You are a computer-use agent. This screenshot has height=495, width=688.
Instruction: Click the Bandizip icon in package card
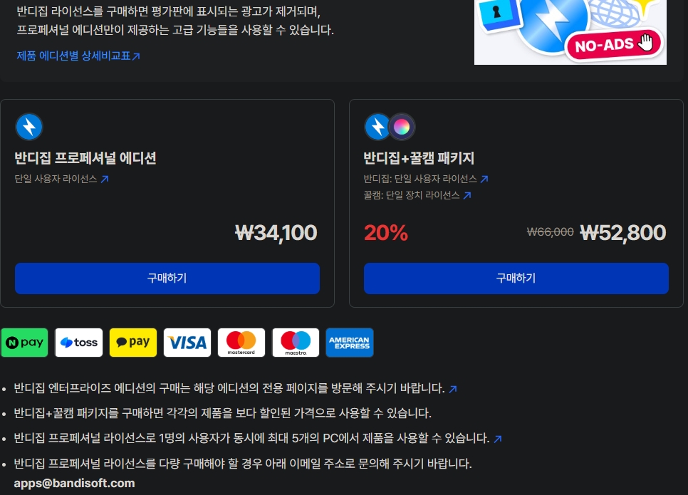(x=377, y=127)
